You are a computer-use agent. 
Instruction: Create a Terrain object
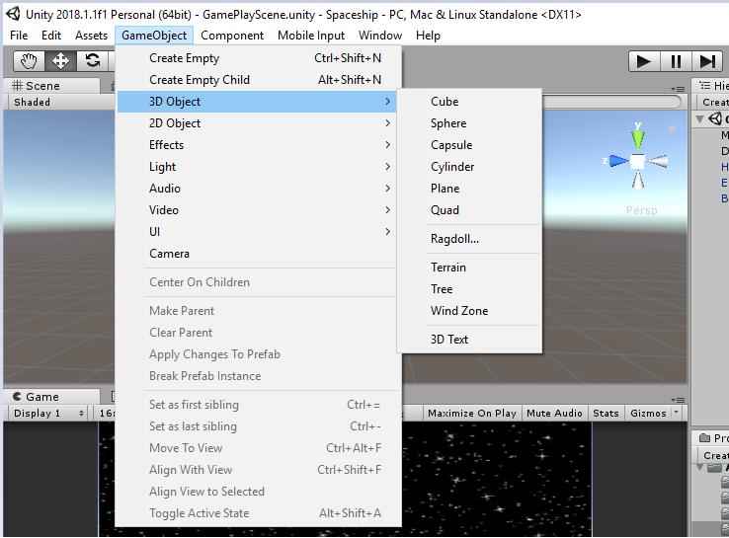tap(469, 268)
